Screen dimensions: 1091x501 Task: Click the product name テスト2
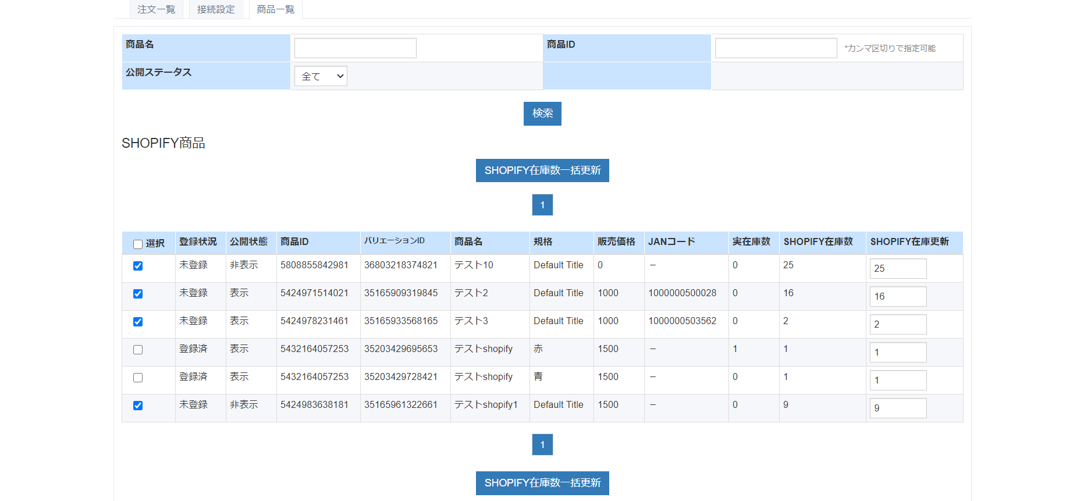click(471, 293)
